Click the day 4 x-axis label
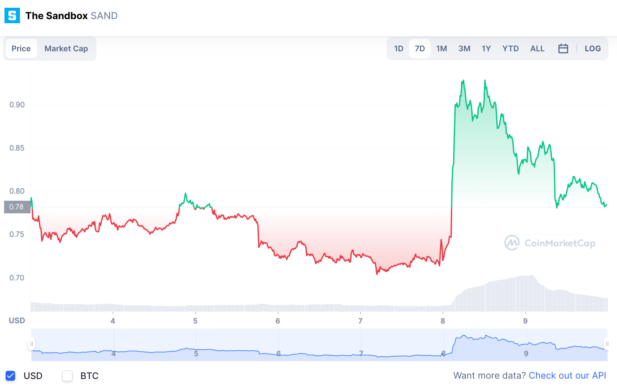The height and width of the screenshot is (388, 617). [113, 321]
